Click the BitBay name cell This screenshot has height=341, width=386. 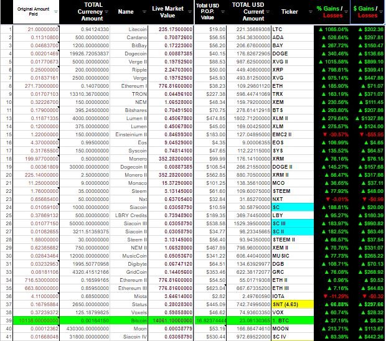click(x=129, y=45)
